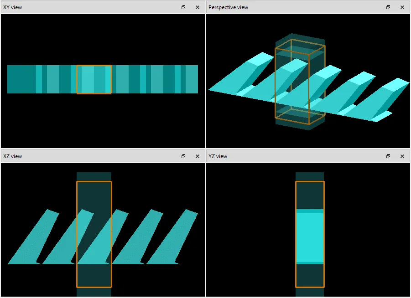Close the XY view panel
The image size is (411, 298).
(197, 7)
